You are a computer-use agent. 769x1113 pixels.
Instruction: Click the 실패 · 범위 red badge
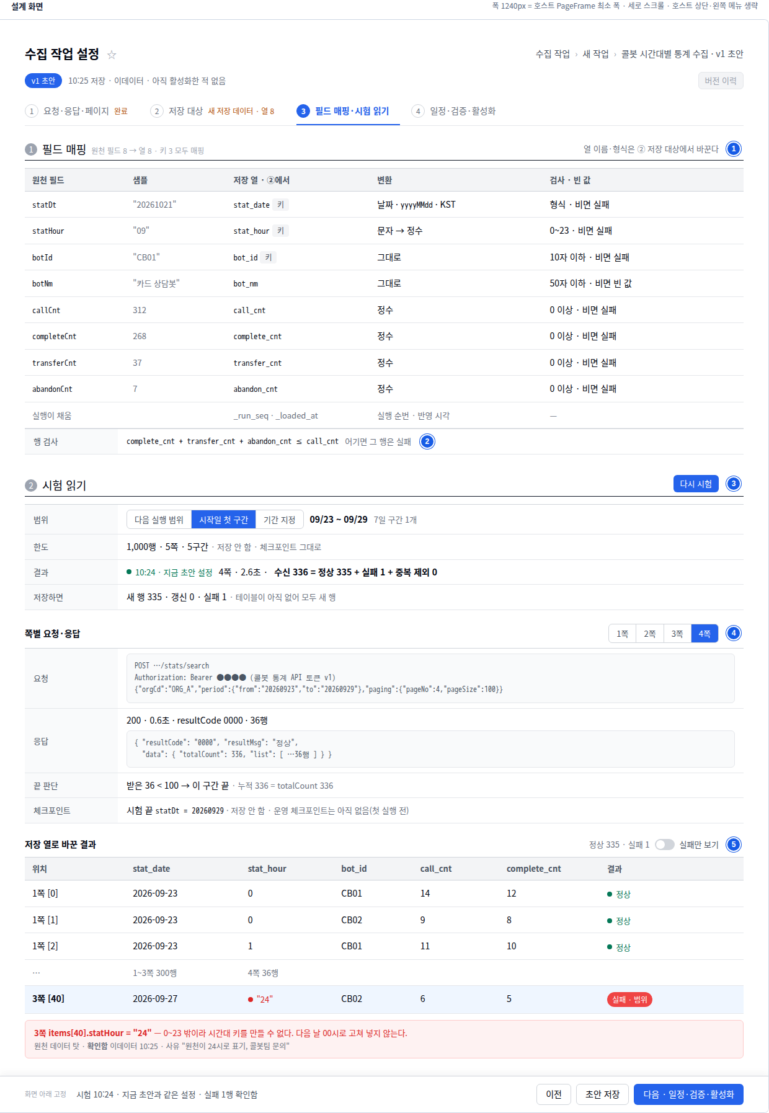point(629,1000)
